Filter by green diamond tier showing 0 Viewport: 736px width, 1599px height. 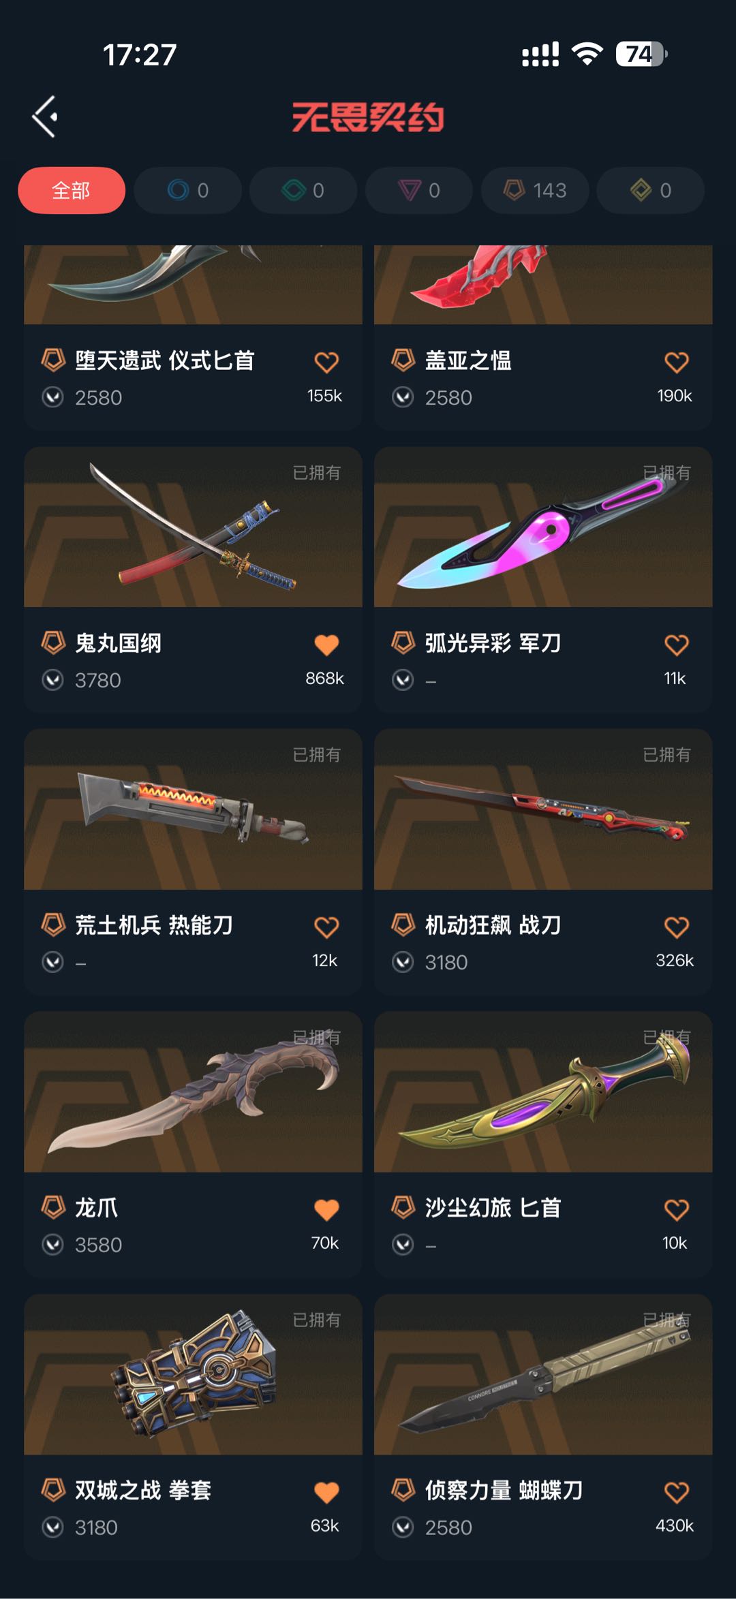[303, 190]
